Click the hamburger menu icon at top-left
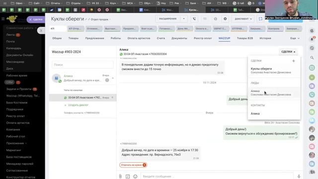The height and width of the screenshot is (179, 318). [x=3, y=19]
